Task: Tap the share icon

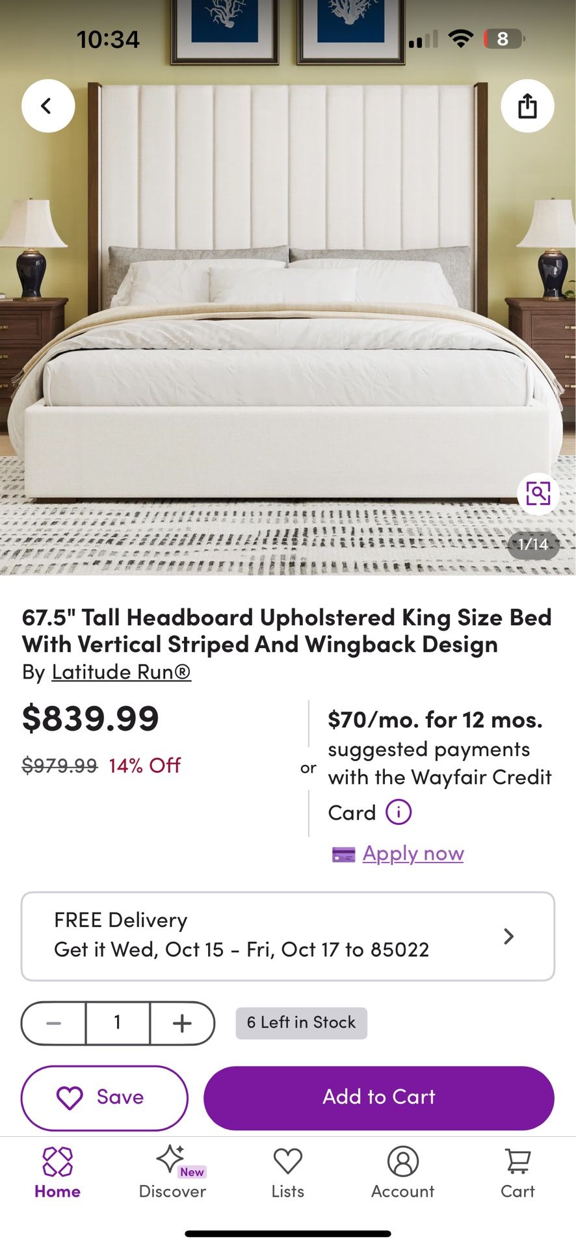Action: 527,105
